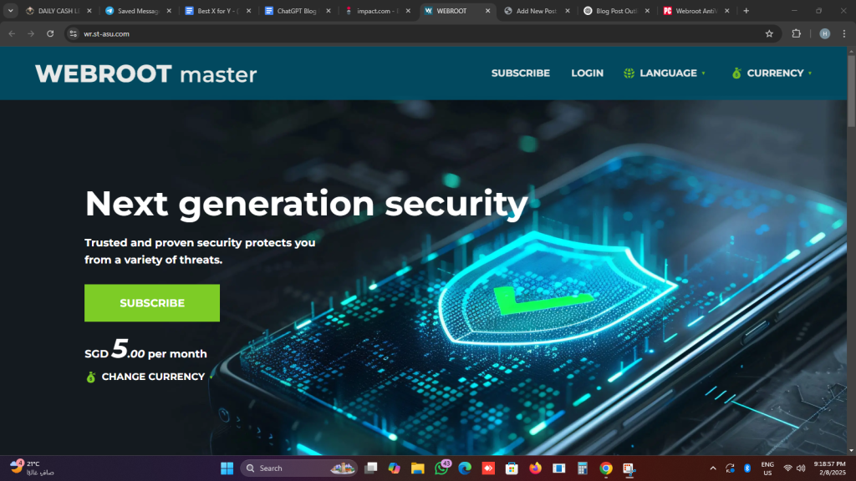Go back to previous page
This screenshot has height=481, width=856.
tap(12, 33)
